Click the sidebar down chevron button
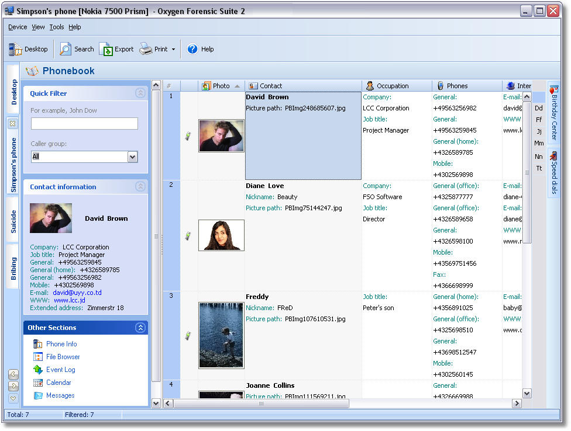This screenshot has width=571, height=431. coord(13,398)
